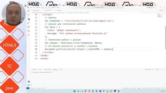
Task: Synchronize changes icon in status bar
Action: click(35, 88)
